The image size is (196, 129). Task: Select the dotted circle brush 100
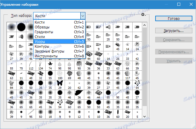click(60, 75)
